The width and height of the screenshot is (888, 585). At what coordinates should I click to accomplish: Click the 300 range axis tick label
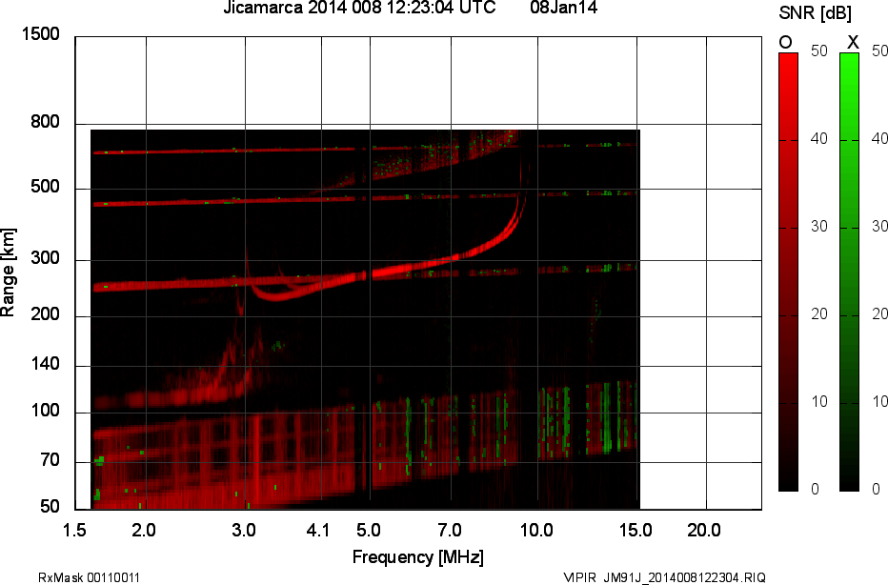[x=46, y=260]
